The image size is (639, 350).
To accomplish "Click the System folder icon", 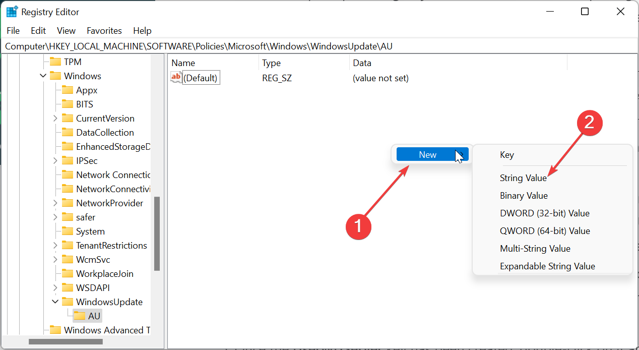I will pyautogui.click(x=67, y=231).
